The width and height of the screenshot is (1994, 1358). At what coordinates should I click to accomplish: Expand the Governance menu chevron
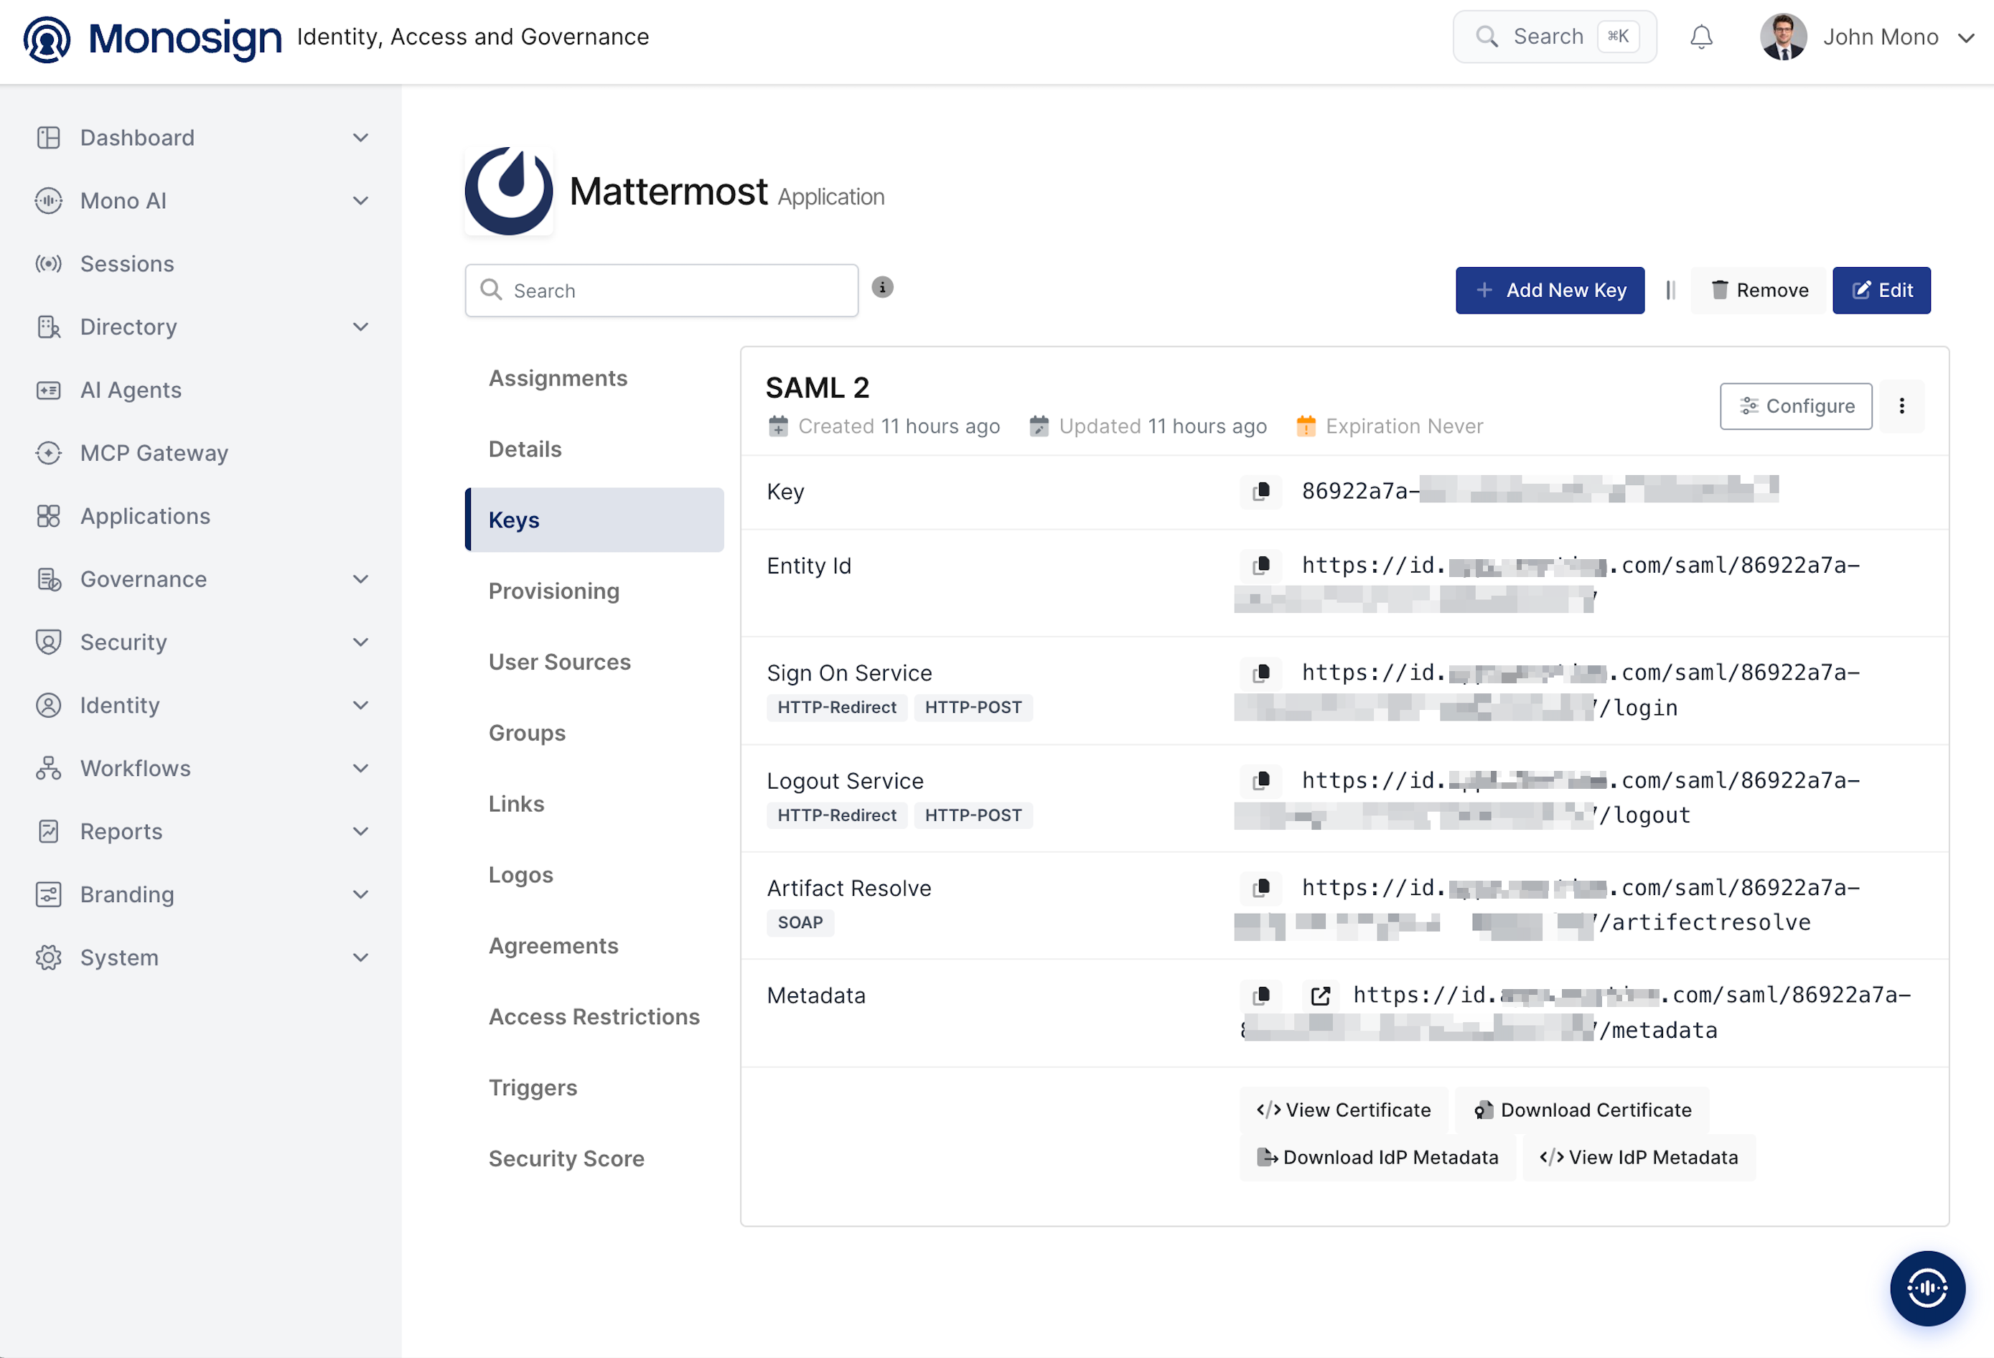pyautogui.click(x=361, y=579)
